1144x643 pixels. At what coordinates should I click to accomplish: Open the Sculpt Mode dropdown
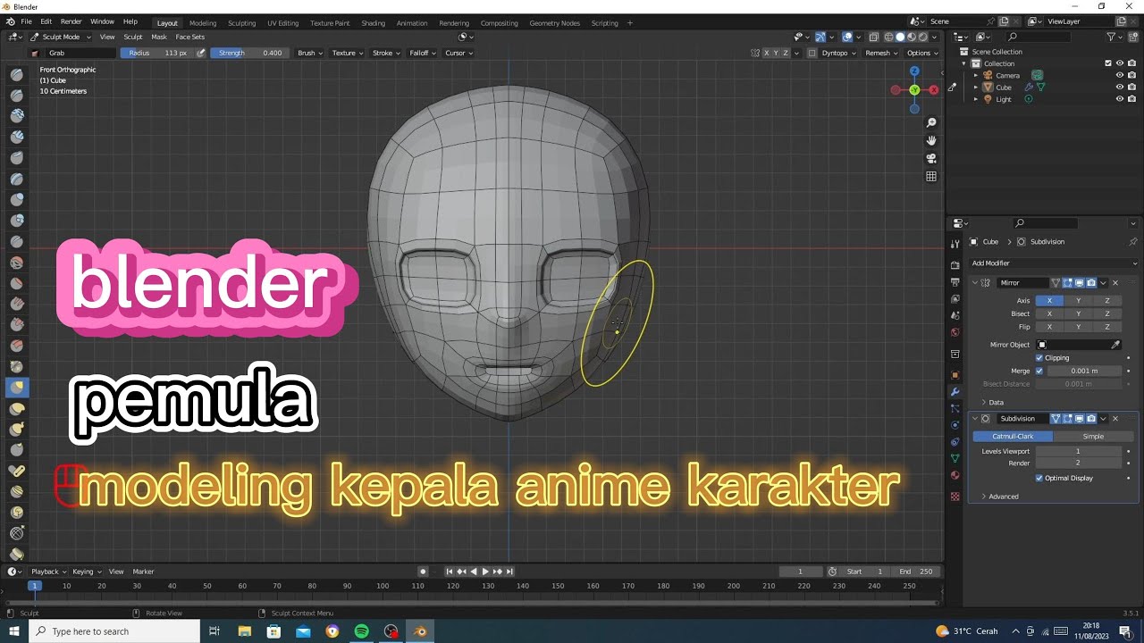click(x=61, y=37)
